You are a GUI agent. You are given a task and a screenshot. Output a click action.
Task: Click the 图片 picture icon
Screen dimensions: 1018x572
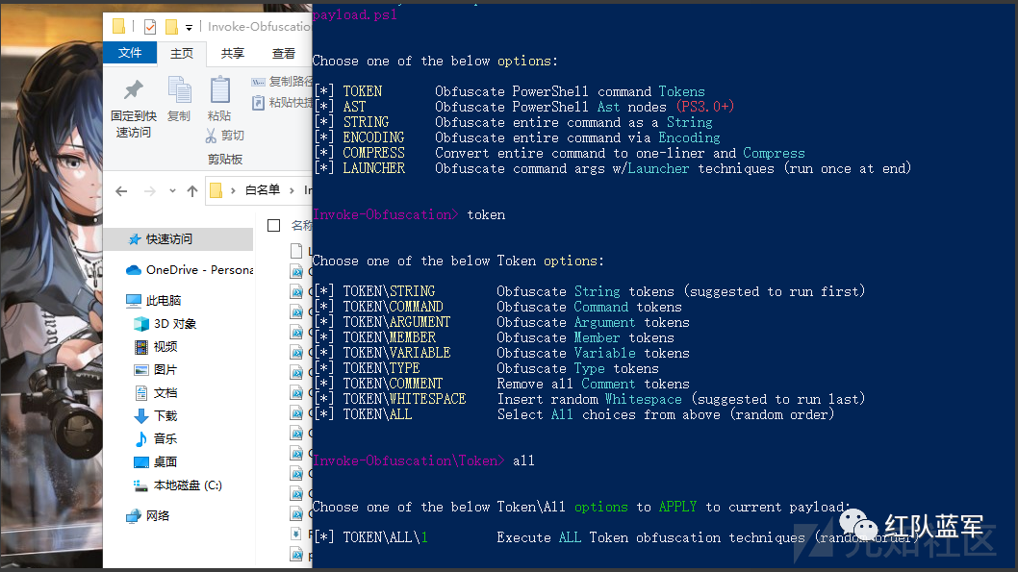click(x=140, y=370)
